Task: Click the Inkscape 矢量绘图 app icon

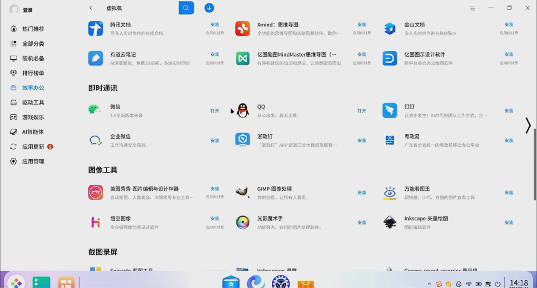Action: click(390, 222)
